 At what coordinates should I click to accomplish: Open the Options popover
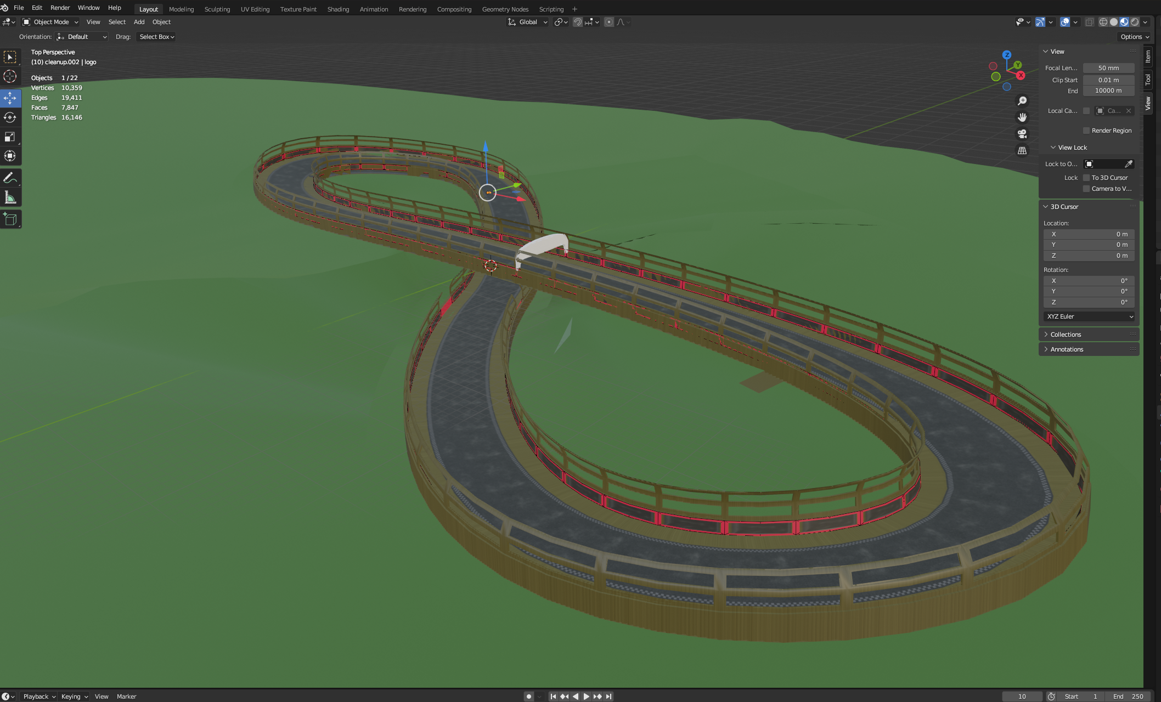tap(1134, 37)
